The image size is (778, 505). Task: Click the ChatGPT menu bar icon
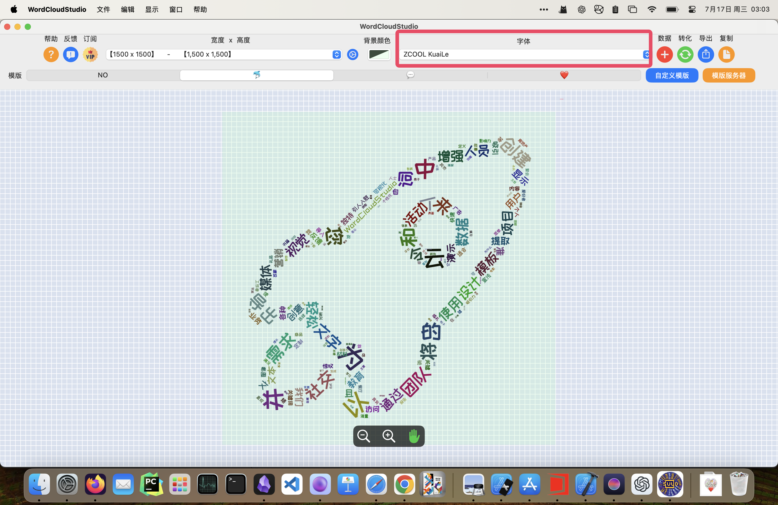pos(581,9)
